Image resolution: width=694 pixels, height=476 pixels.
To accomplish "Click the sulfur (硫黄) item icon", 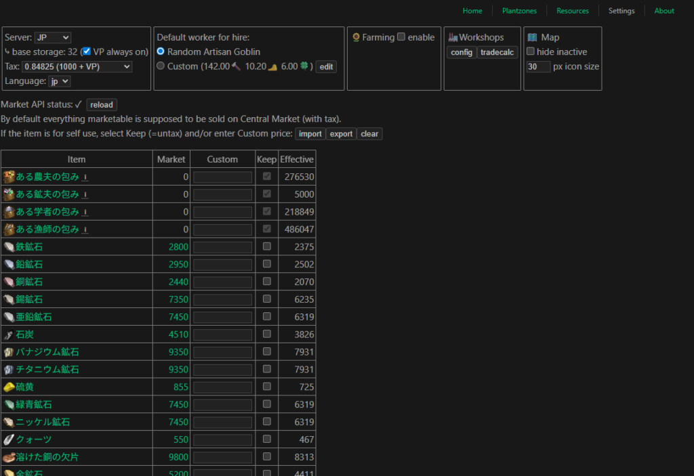I will 9,387.
